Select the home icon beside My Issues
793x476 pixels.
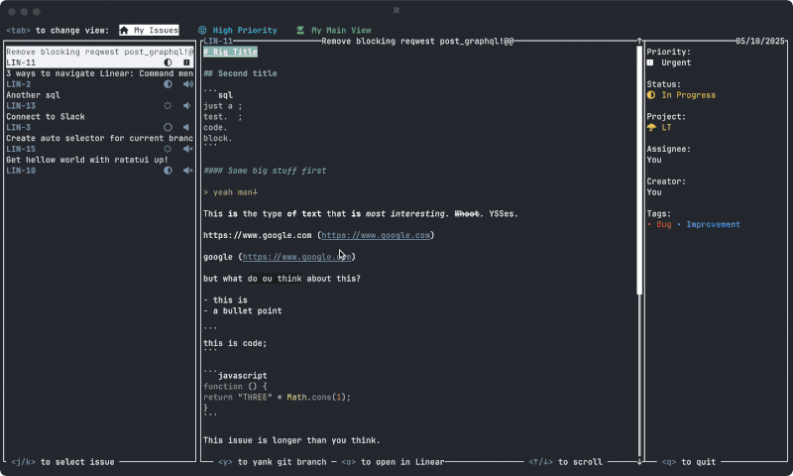tap(124, 31)
